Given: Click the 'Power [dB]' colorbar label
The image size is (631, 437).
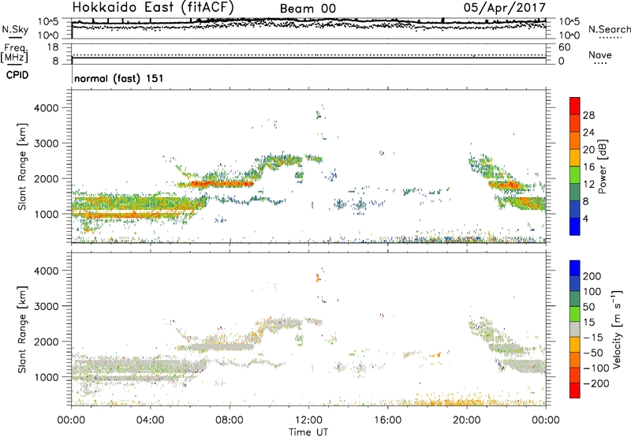Looking at the screenshot, I should [602, 166].
